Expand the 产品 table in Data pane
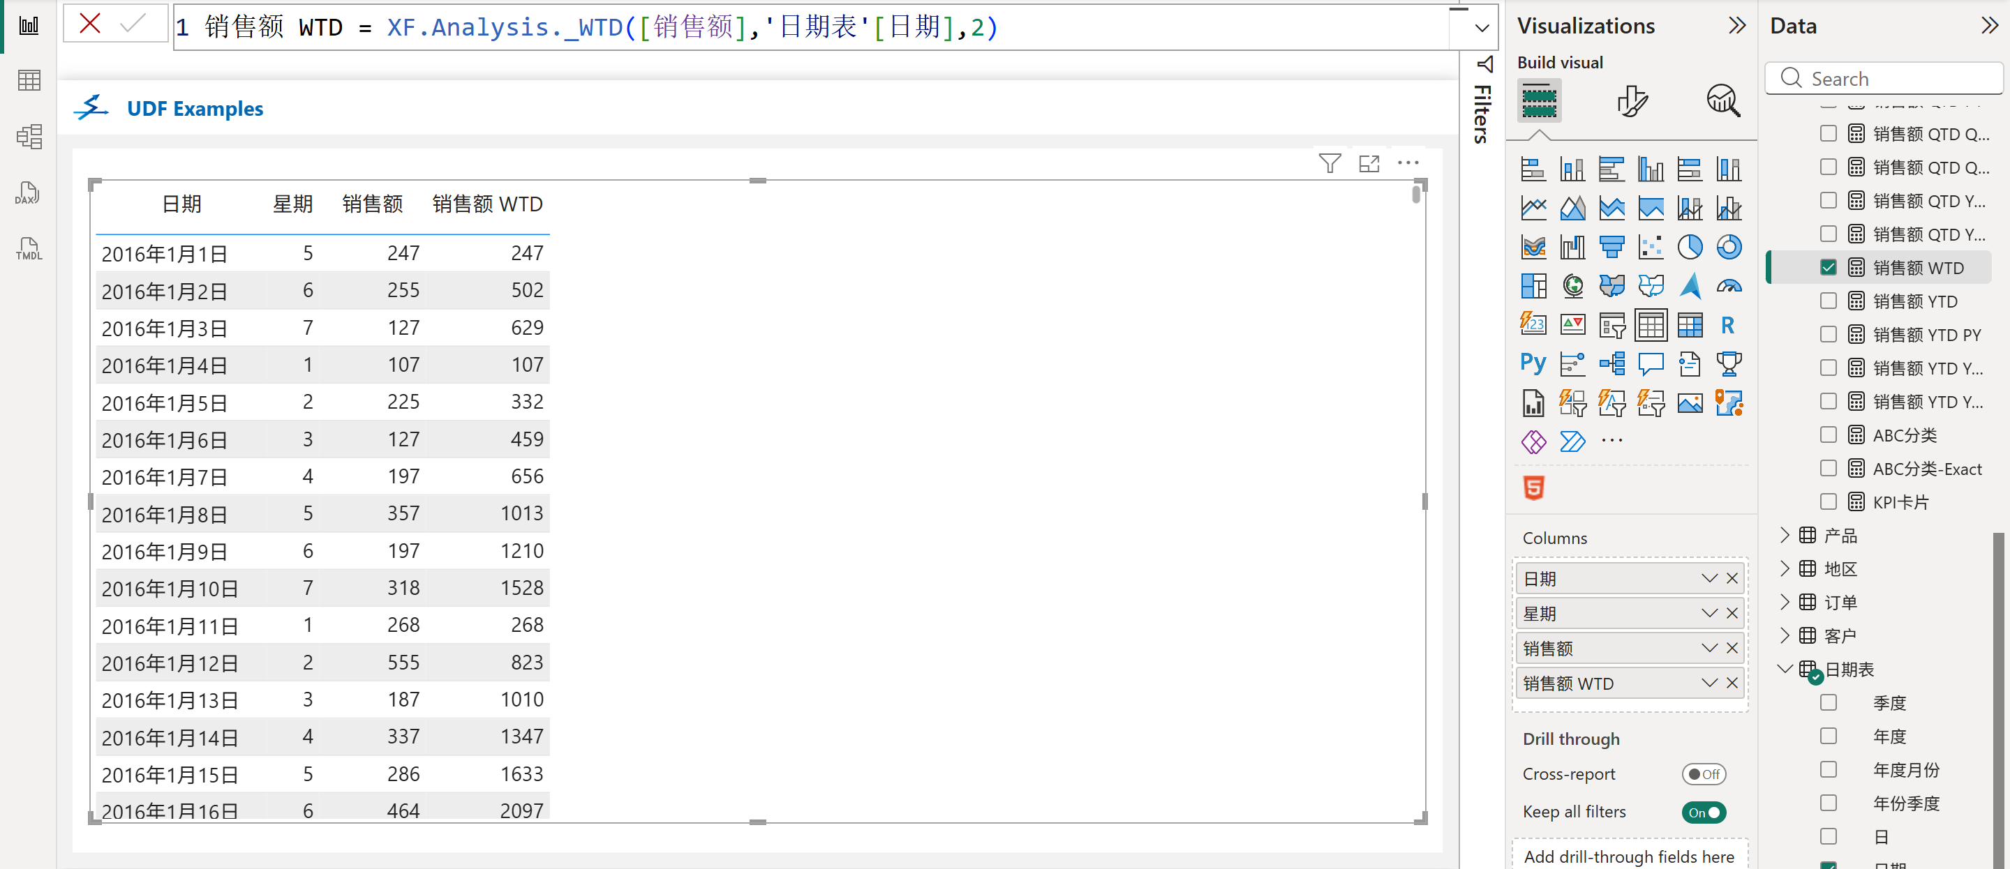This screenshot has width=2010, height=869. tap(1785, 535)
